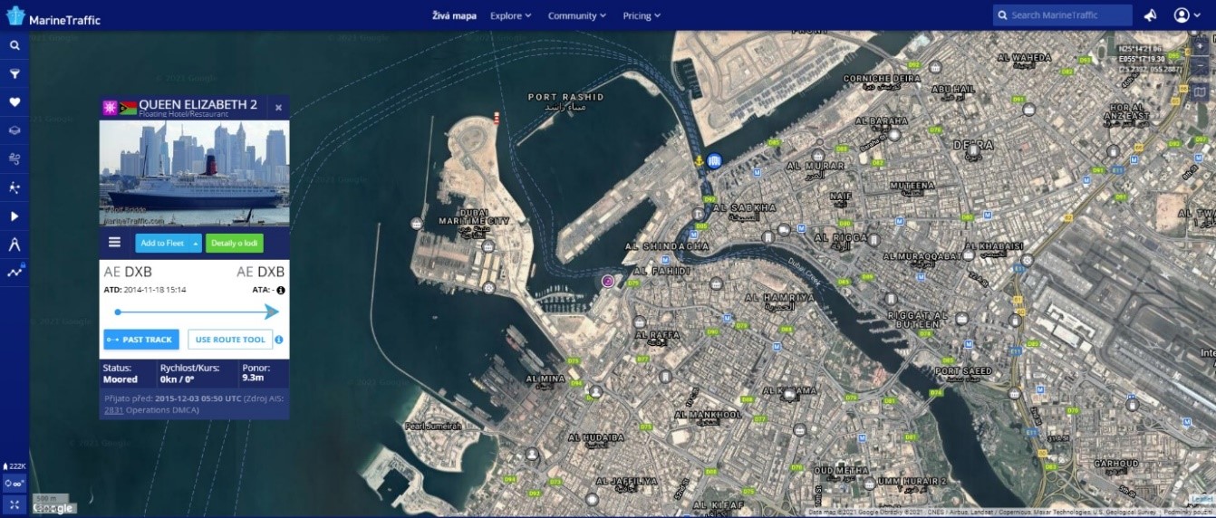Open the map type selector icon
The image size is (1216, 518).
tap(1201, 91)
